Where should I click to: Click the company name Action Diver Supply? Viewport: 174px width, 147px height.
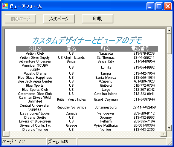pos(35,58)
